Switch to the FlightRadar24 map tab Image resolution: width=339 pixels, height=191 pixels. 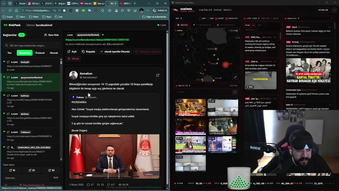pos(202,25)
